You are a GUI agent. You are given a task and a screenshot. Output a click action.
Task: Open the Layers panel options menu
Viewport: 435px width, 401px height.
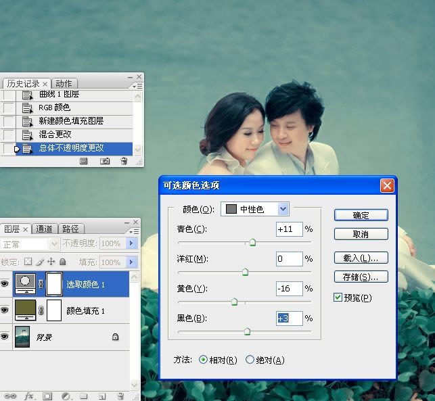tap(135, 228)
